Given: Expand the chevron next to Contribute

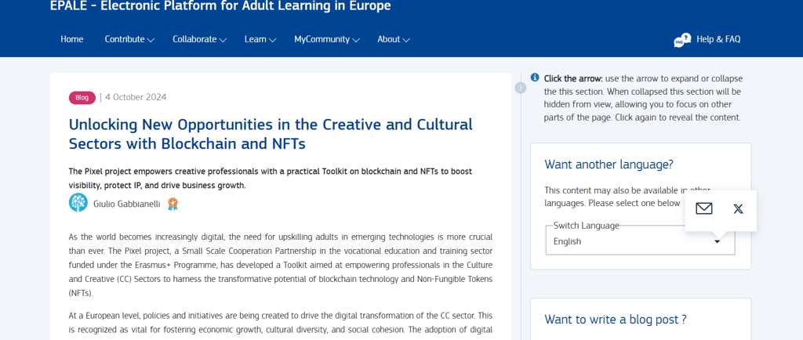Looking at the screenshot, I should pos(151,40).
